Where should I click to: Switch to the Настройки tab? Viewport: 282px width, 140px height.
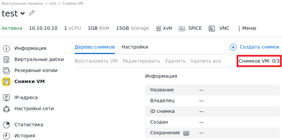135,47
